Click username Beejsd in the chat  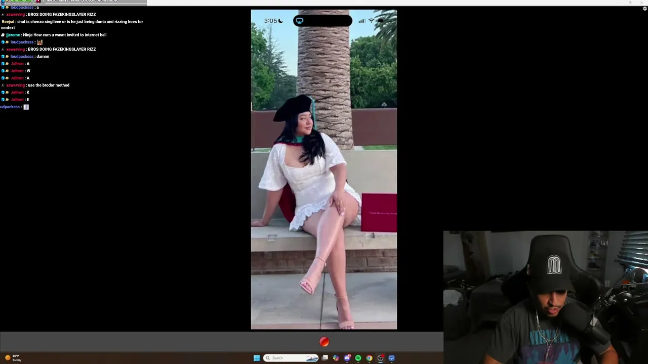click(8, 22)
